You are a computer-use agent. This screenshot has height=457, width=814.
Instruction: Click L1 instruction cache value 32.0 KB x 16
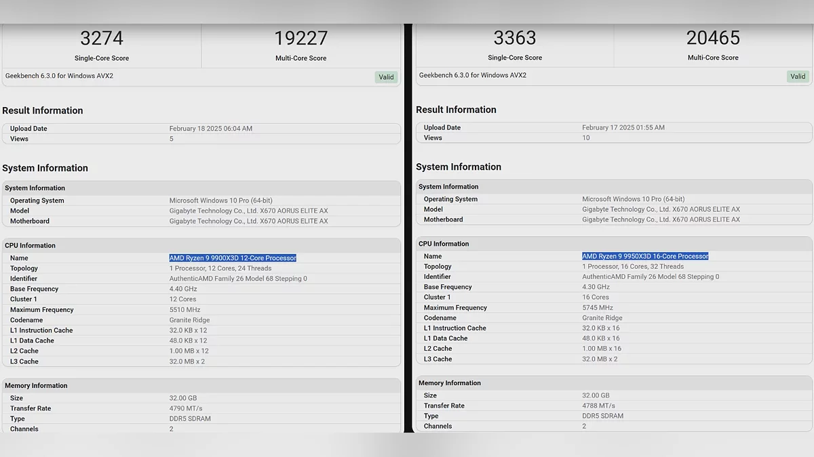click(601, 328)
